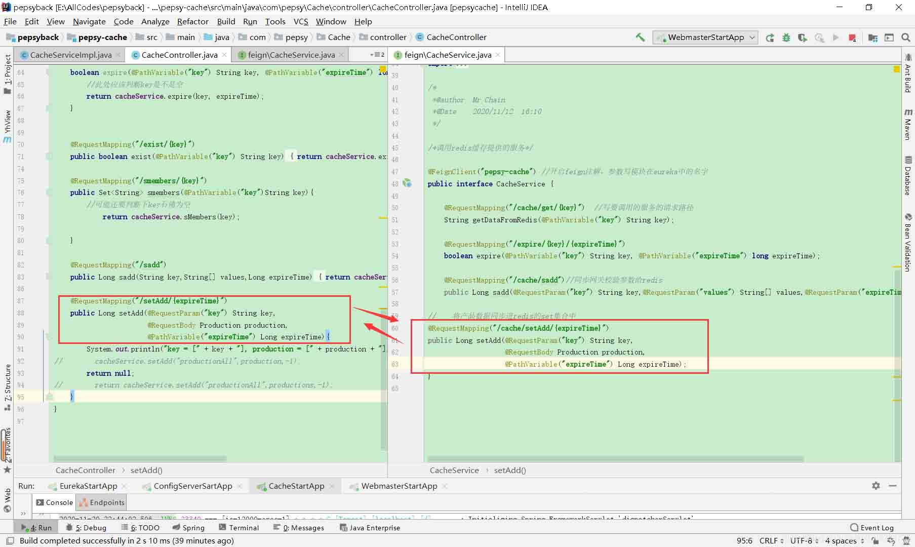Open the WebmasterStartApp run configuration dropdown

[705, 37]
